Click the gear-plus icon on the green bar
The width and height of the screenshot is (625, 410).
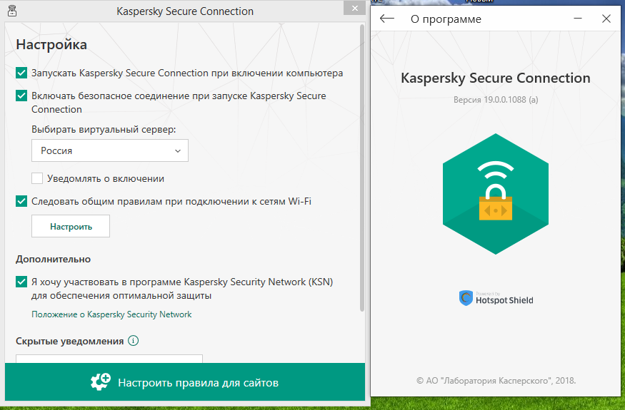[x=101, y=382]
